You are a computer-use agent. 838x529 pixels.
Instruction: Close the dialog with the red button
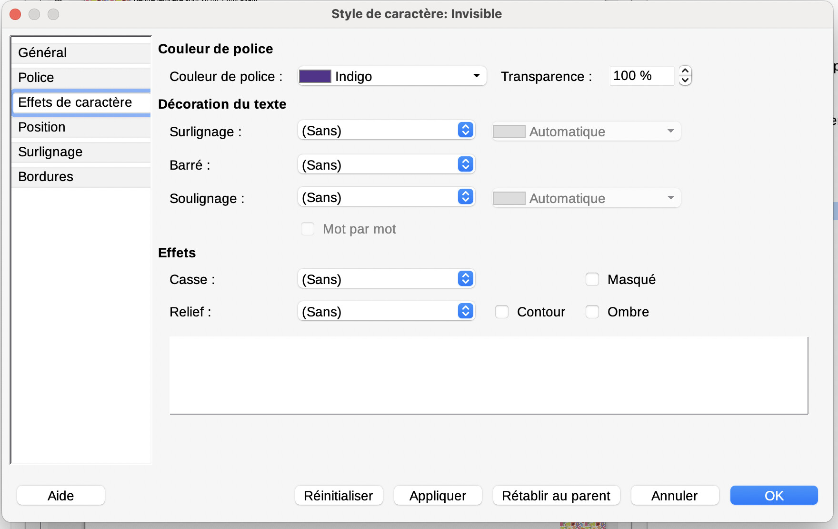tap(15, 14)
